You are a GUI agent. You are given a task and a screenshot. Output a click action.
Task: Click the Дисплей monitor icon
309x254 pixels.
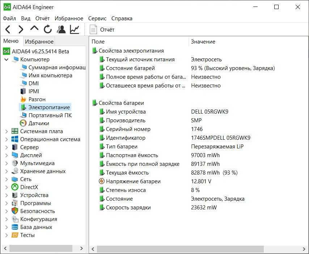(15, 155)
